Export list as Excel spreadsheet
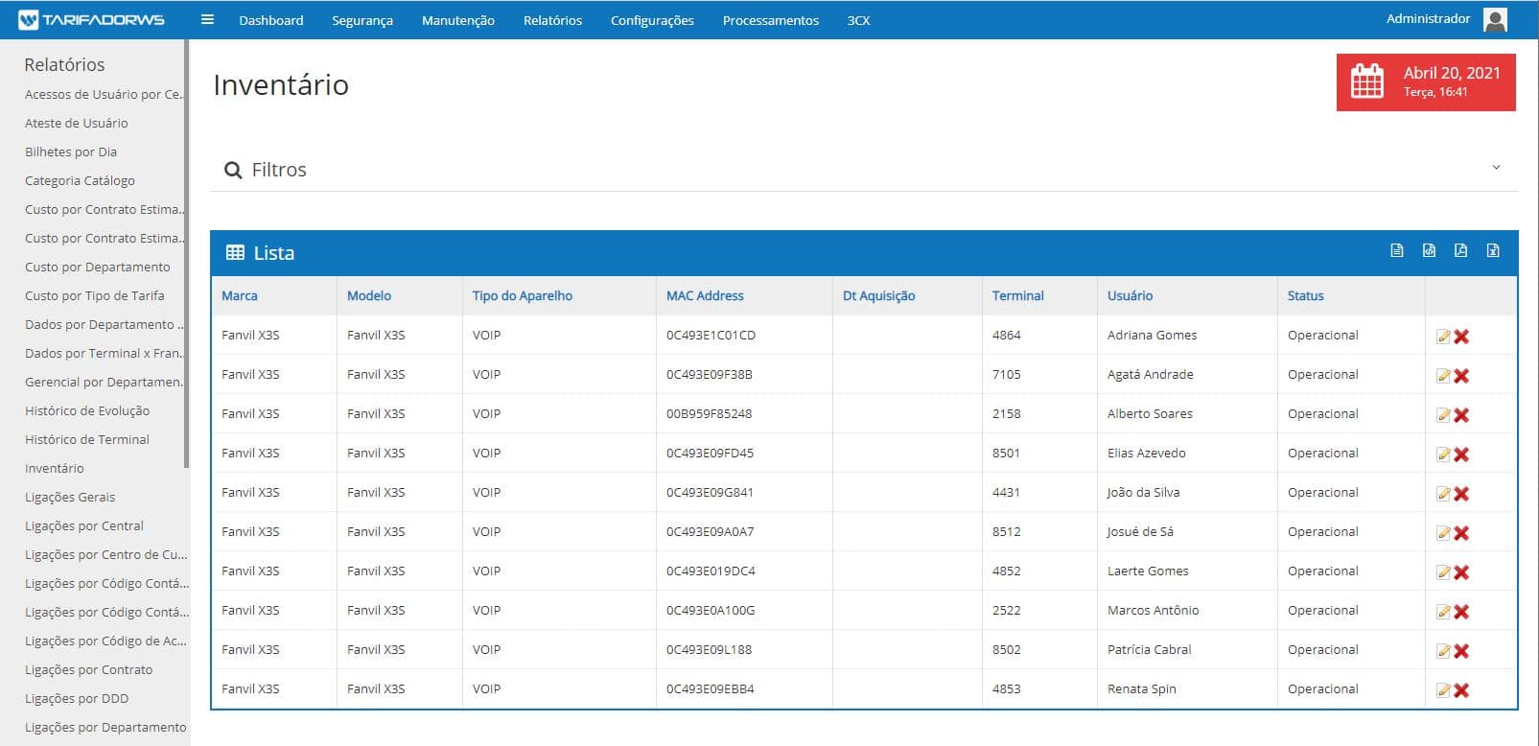This screenshot has height=746, width=1539. 1493,251
